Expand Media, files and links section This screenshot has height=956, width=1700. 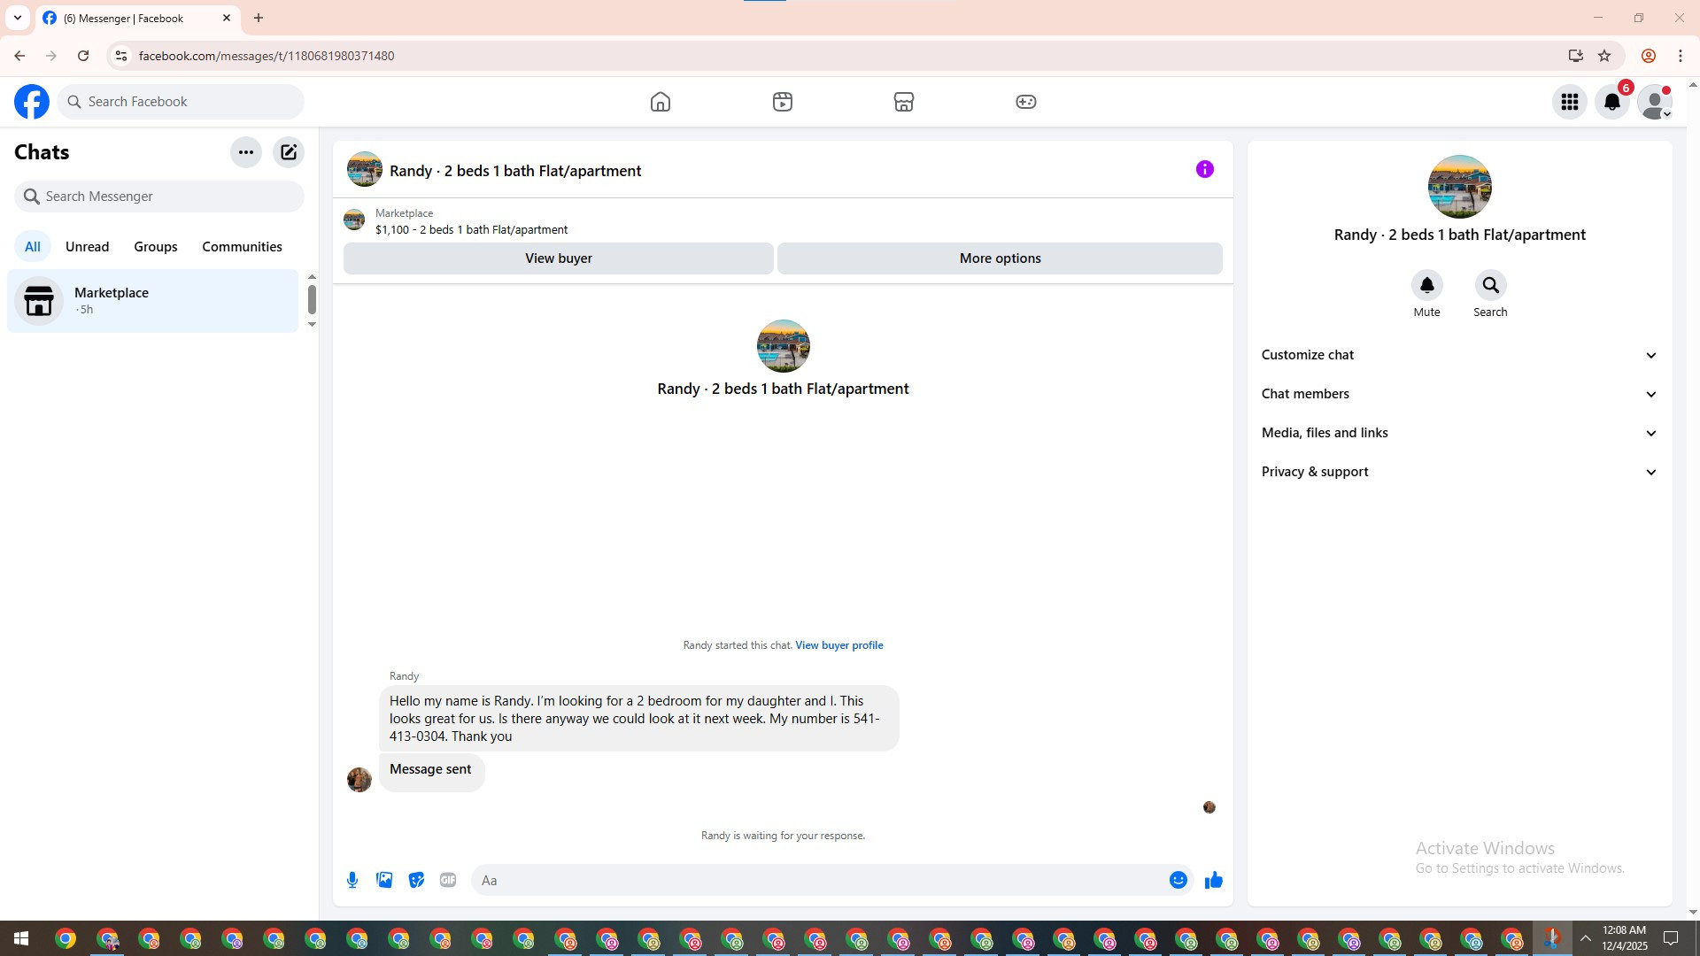click(1458, 433)
